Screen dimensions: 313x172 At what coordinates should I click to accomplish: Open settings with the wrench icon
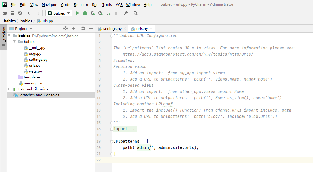[126, 13]
